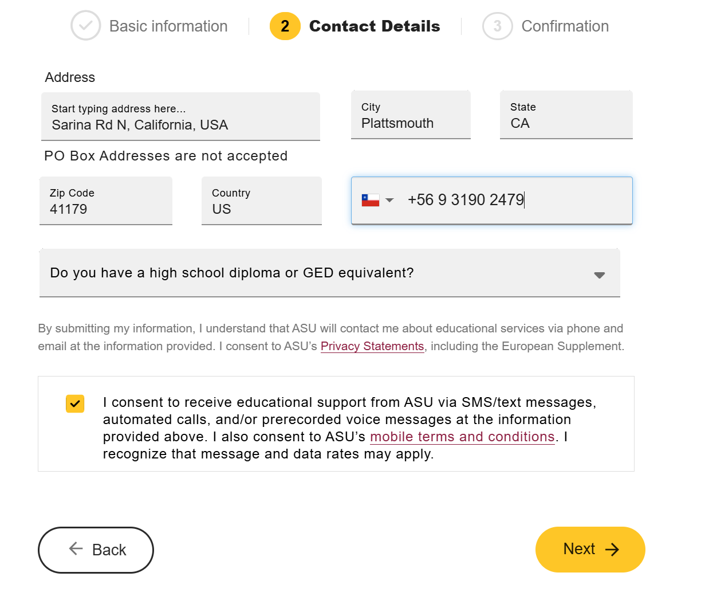
Task: Click in the address input field
Action: pyautogui.click(x=180, y=125)
